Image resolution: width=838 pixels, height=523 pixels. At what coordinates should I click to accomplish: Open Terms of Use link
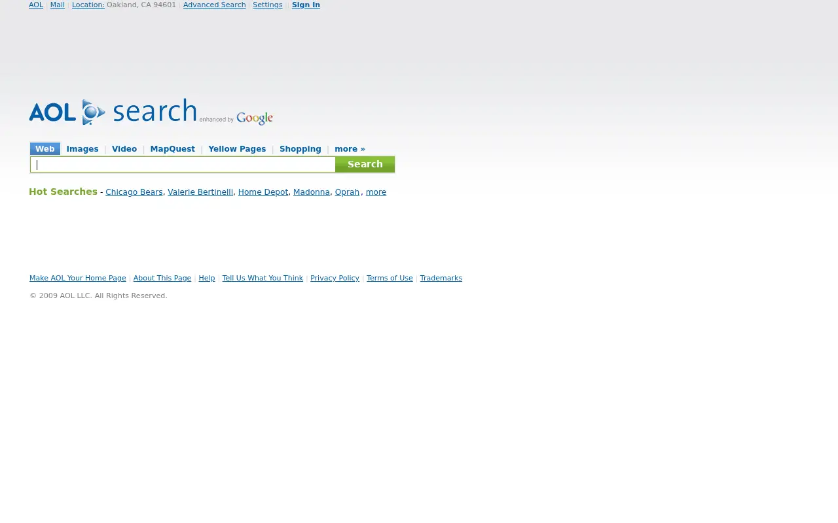click(390, 278)
